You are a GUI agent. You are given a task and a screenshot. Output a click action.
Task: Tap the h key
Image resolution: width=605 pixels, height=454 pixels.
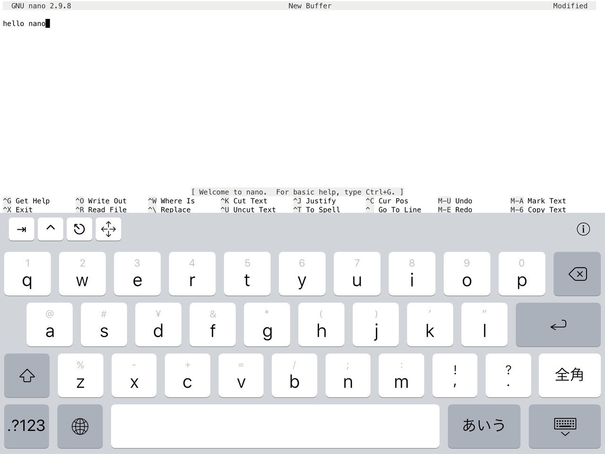[321, 325]
